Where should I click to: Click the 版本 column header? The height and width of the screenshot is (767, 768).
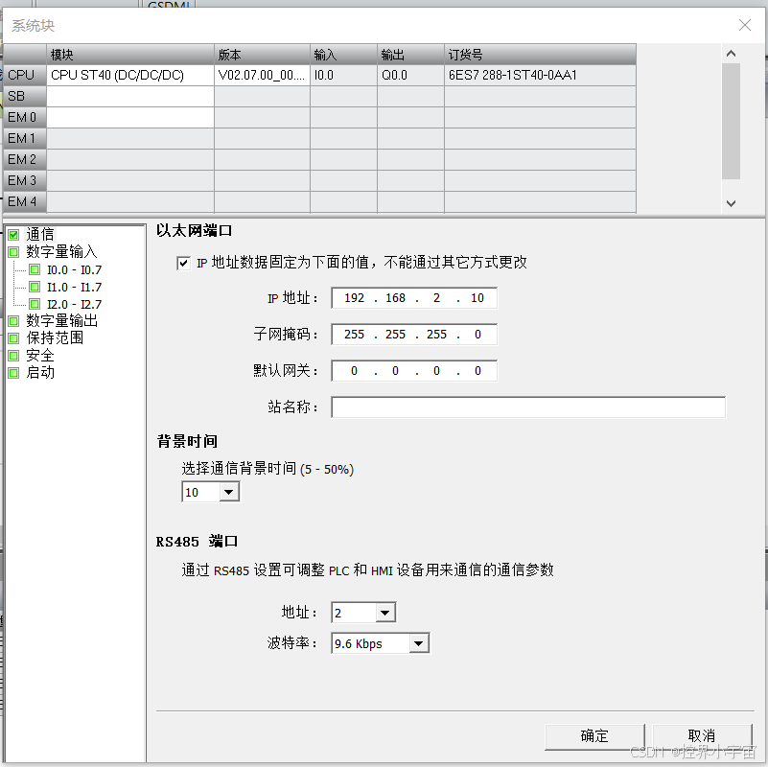(262, 55)
